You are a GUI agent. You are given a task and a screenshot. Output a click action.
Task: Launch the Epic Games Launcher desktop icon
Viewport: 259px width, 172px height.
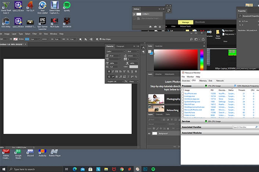(42, 21)
